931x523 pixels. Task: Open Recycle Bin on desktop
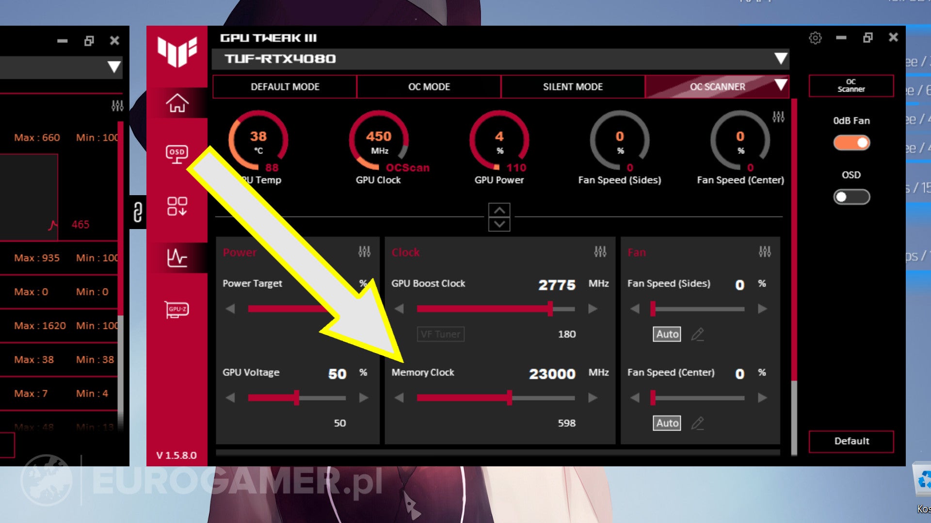click(923, 487)
